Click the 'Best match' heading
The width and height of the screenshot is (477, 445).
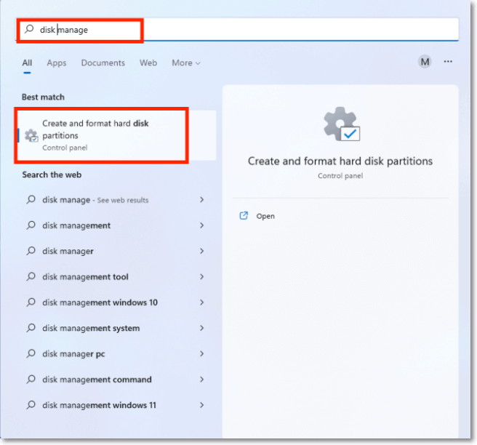click(43, 97)
